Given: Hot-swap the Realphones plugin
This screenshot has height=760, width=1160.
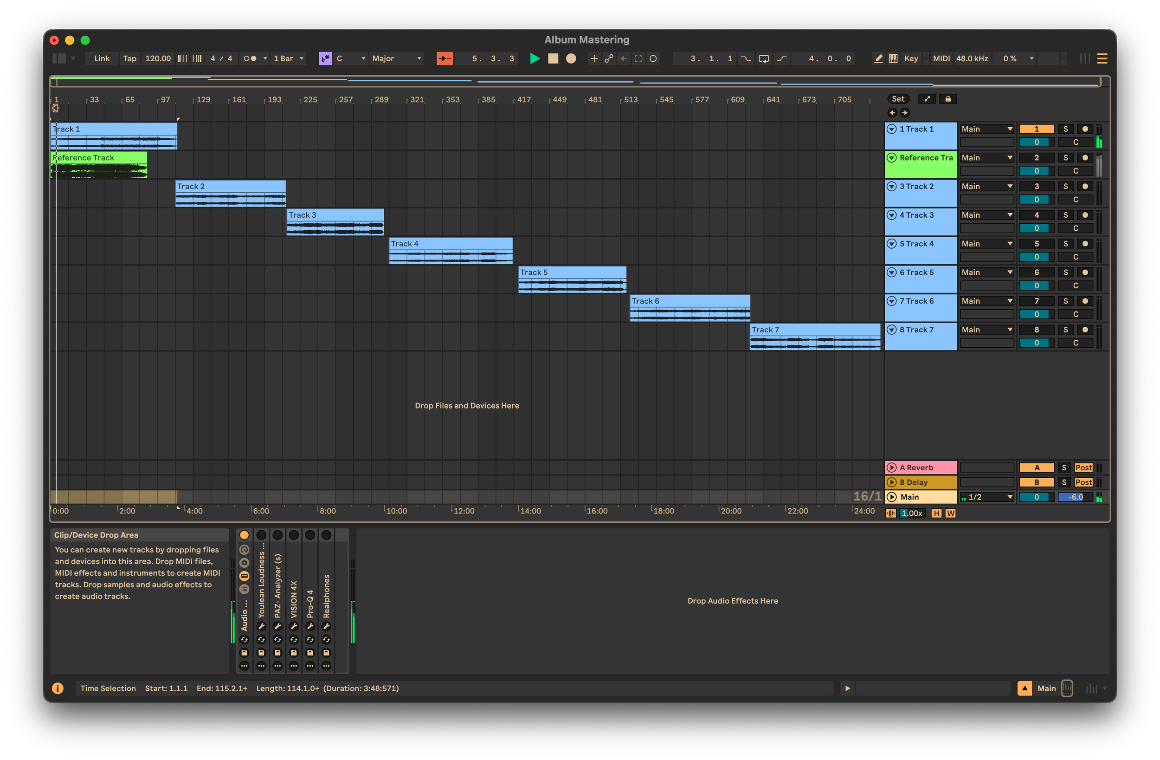Looking at the screenshot, I should pyautogui.click(x=327, y=640).
